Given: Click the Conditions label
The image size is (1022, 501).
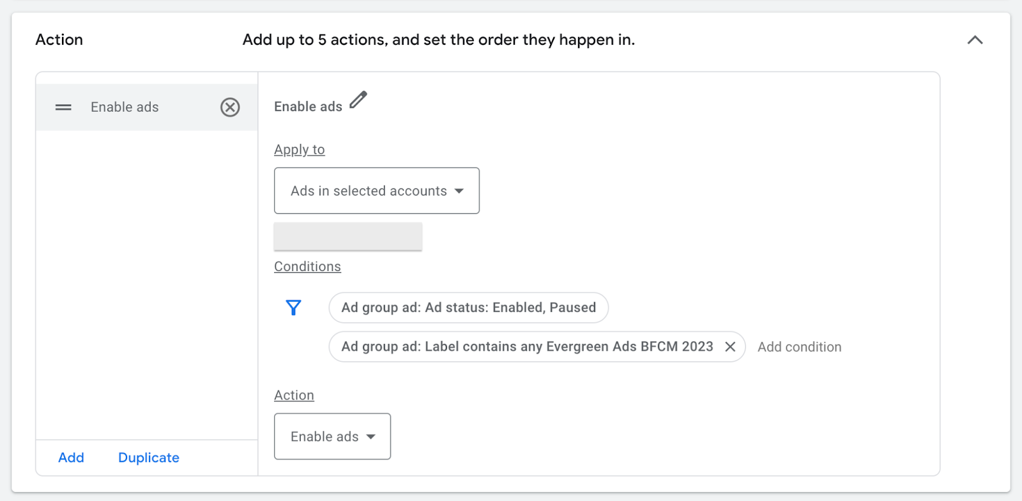Looking at the screenshot, I should (307, 266).
